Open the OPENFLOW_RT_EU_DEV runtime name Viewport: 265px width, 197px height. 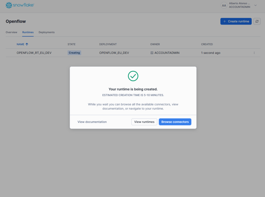(x=34, y=53)
